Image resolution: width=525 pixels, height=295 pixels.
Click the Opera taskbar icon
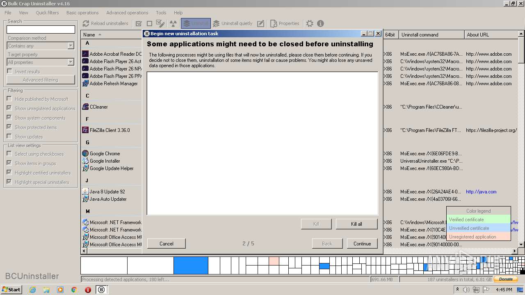(88, 290)
